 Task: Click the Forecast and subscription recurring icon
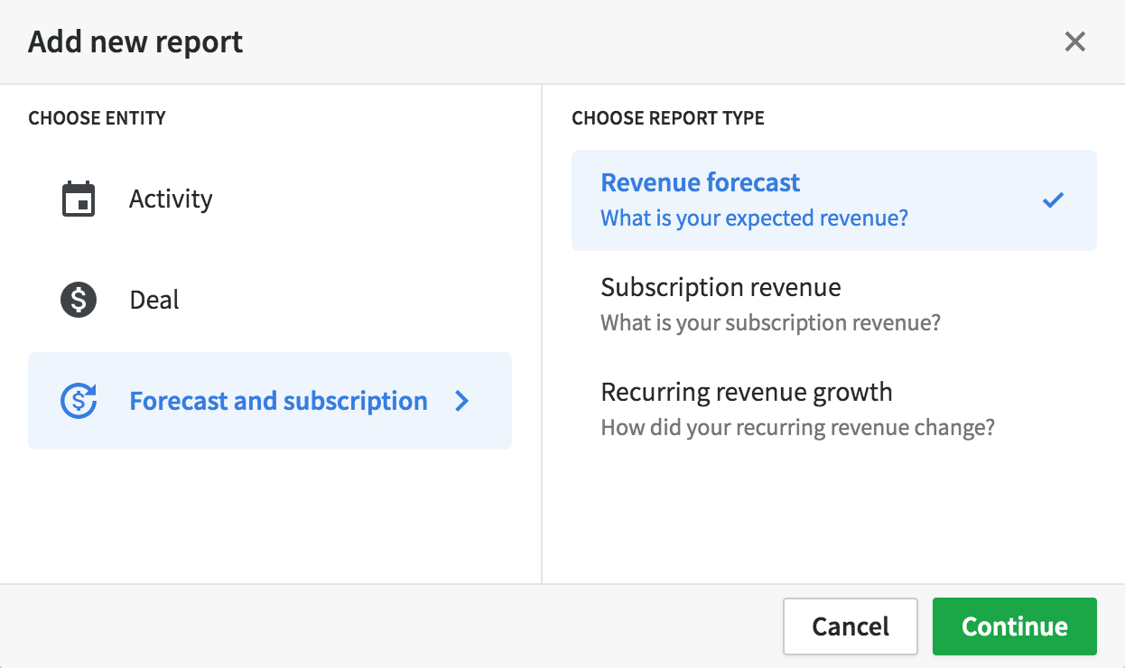[x=79, y=401]
